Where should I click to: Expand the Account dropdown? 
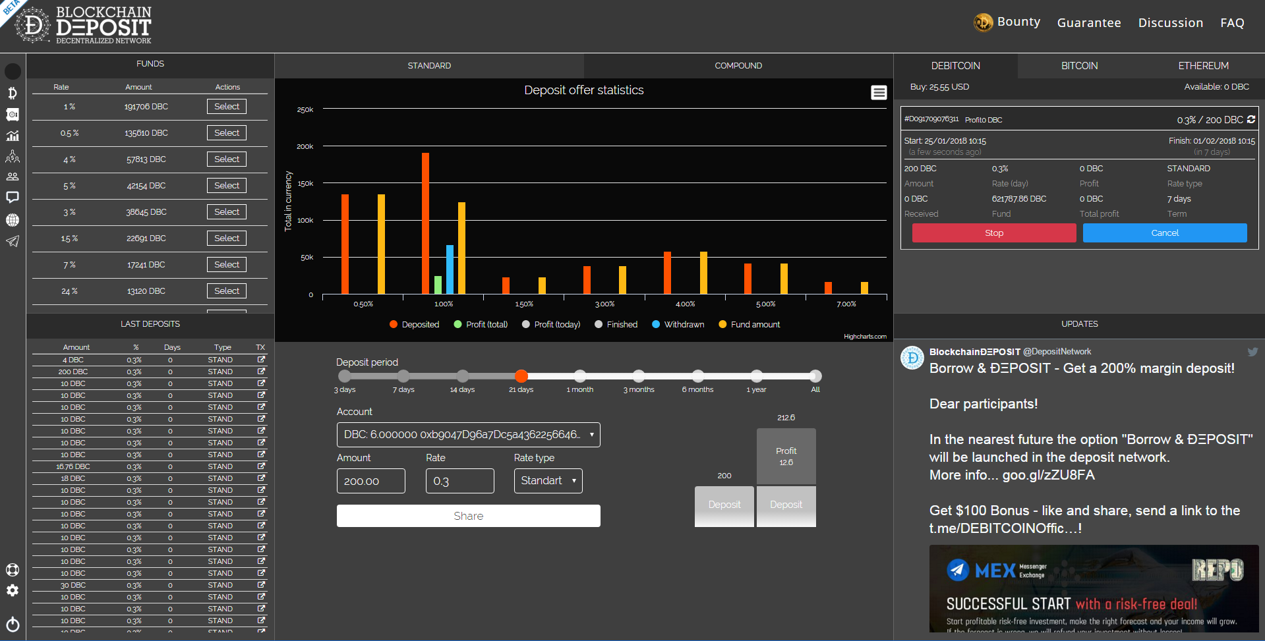click(x=468, y=435)
